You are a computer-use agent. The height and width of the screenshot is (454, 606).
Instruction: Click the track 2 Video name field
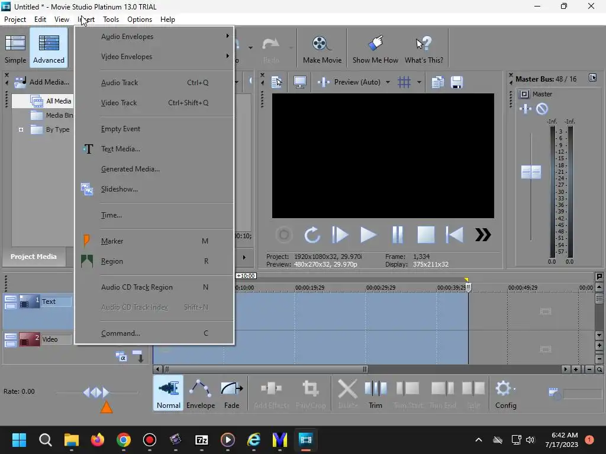56,339
